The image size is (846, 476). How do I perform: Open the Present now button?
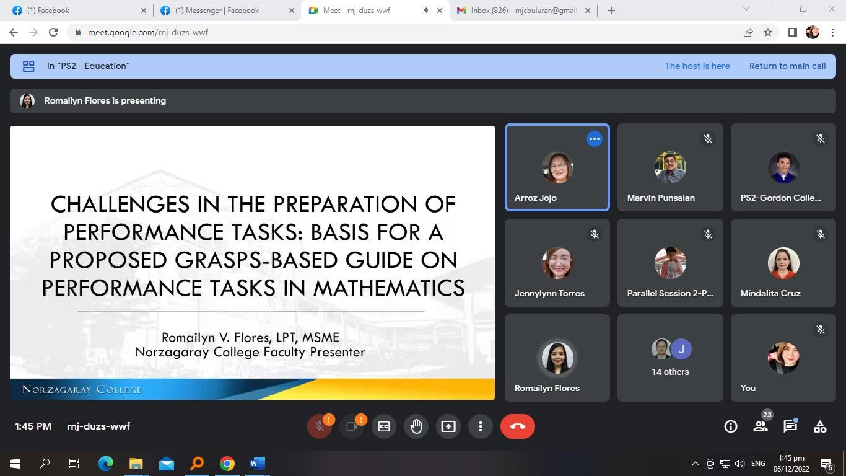point(448,426)
